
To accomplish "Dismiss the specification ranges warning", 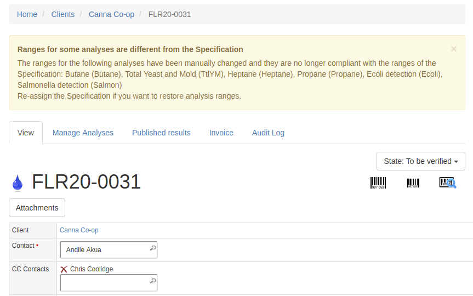I will click(x=453, y=49).
